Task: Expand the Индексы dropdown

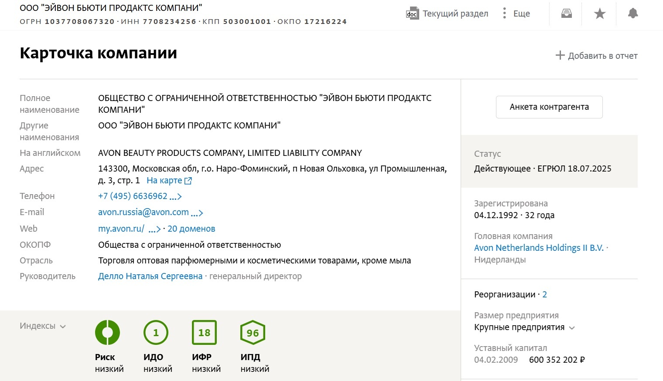Action: 42,326
